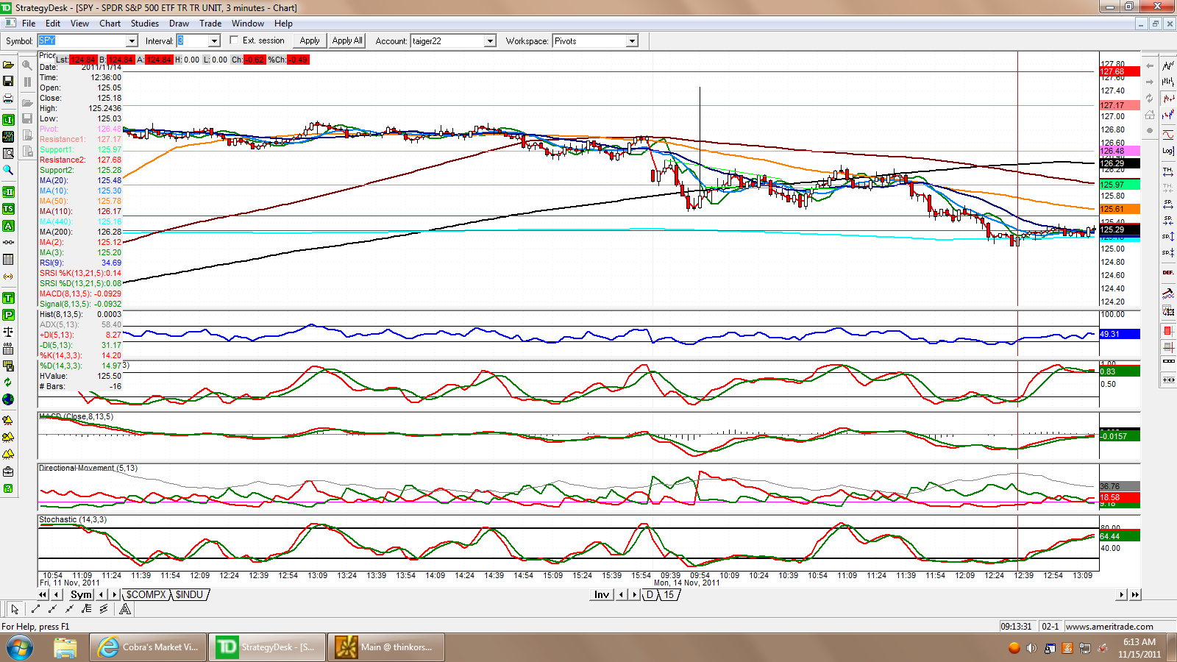Click the Sym button below the chart
1177x662 pixels.
tap(81, 594)
